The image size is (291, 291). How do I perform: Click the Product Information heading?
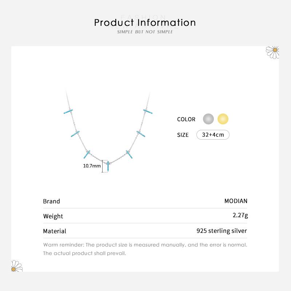pos(145,23)
